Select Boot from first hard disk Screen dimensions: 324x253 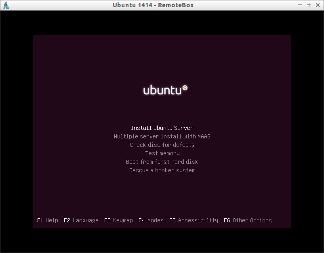tap(162, 162)
